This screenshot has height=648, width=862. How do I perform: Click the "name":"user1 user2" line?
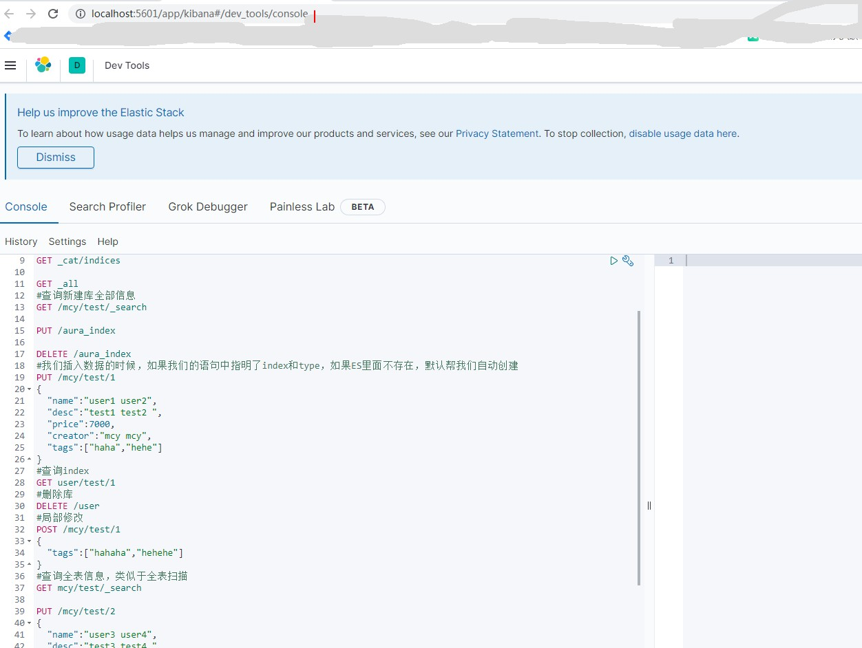click(103, 401)
